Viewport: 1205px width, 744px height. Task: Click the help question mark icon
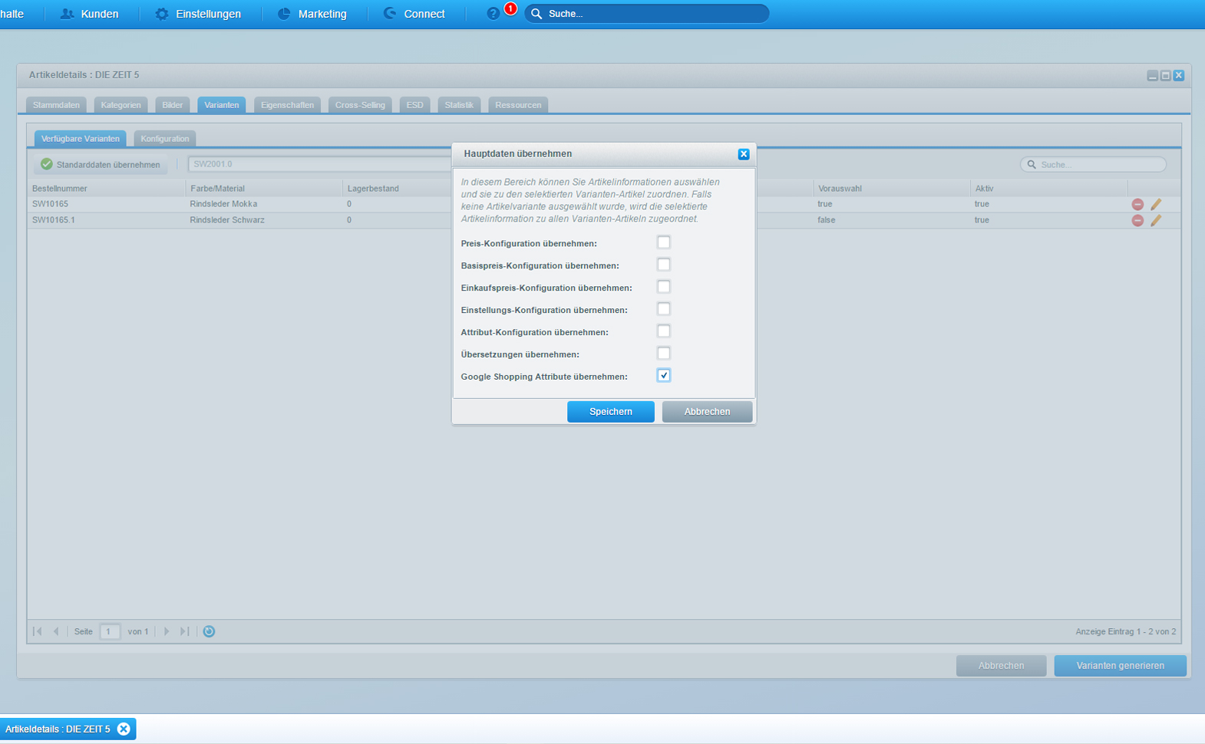pyautogui.click(x=493, y=14)
